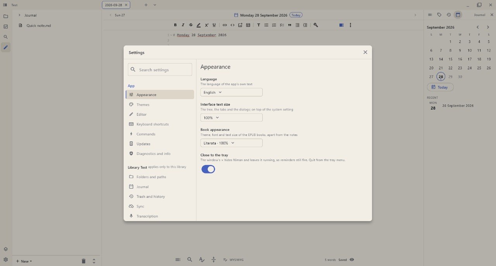
Task: Open the heading T tool
Action: click(x=258, y=25)
